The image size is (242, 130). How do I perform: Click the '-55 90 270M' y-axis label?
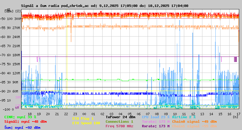[x=11, y=28]
